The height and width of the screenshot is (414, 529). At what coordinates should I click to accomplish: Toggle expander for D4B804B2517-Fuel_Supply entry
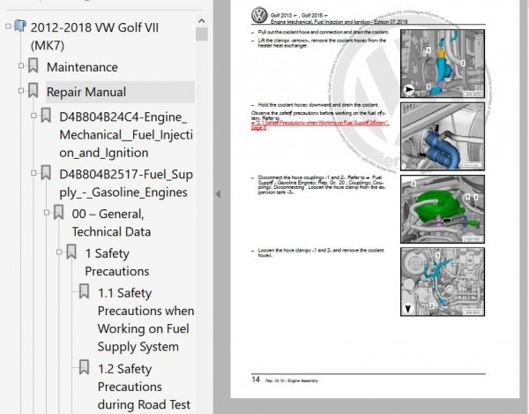tap(34, 173)
